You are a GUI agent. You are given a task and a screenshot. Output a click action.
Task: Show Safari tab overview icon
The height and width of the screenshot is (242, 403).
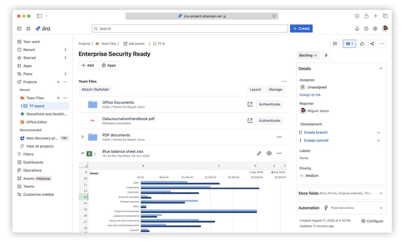pyautogui.click(x=385, y=16)
